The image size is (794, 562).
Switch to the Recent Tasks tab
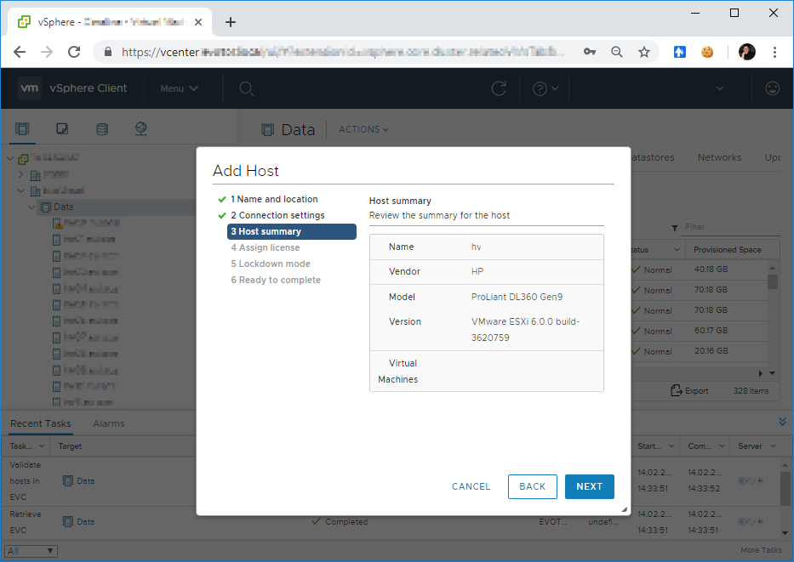[41, 423]
